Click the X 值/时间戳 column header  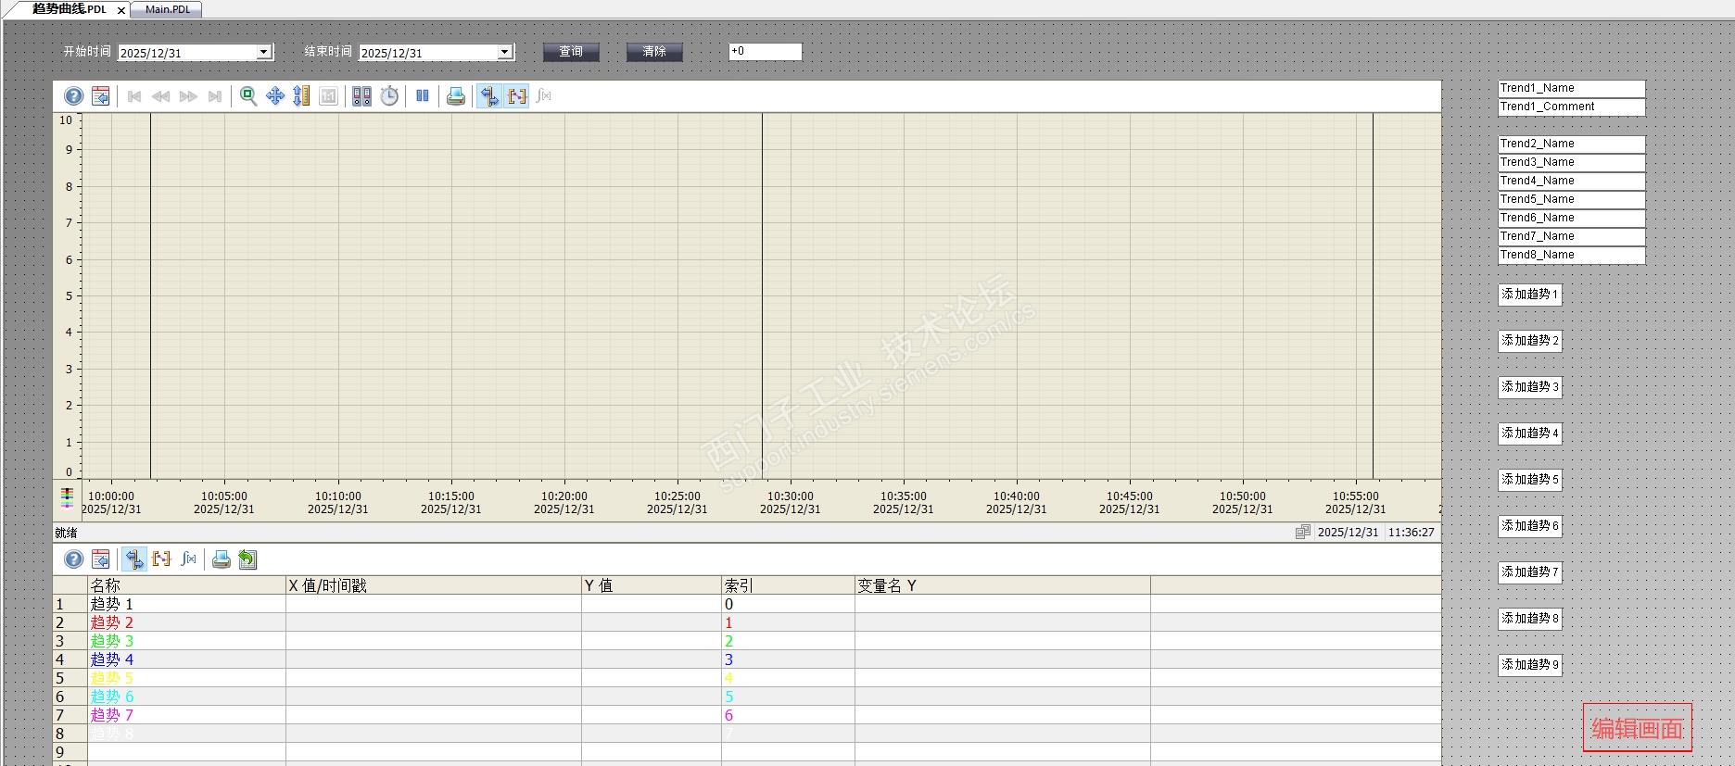[434, 585]
